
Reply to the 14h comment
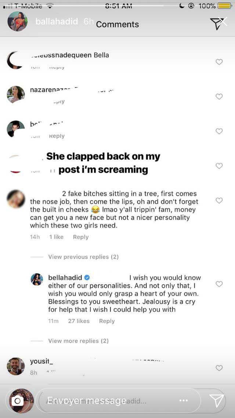tap(81, 237)
